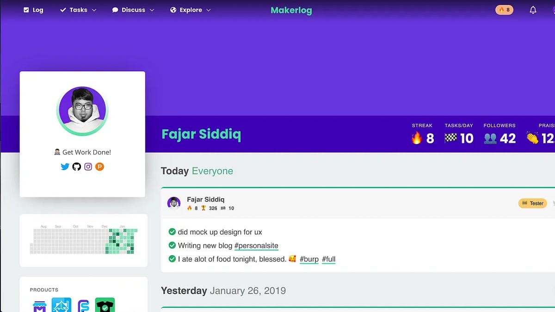Click the Praise clapping hands icon
This screenshot has width=555, height=312.
[x=532, y=138]
